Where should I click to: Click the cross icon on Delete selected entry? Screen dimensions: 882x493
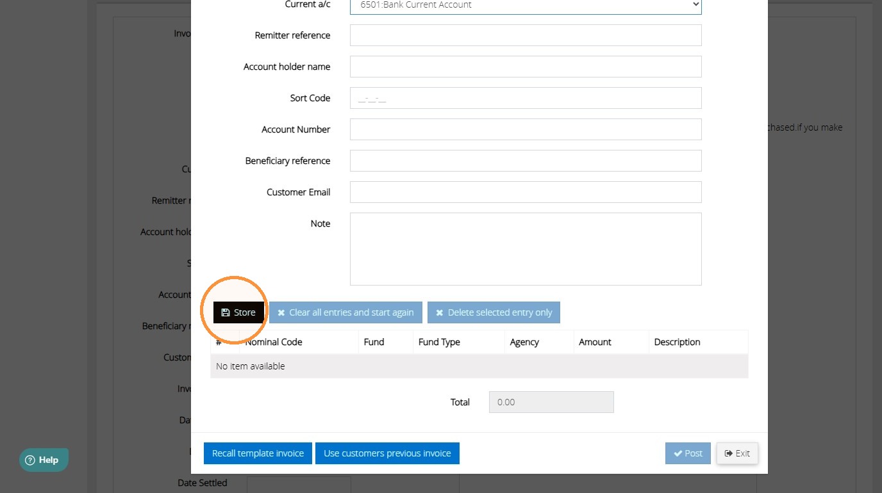coord(439,313)
